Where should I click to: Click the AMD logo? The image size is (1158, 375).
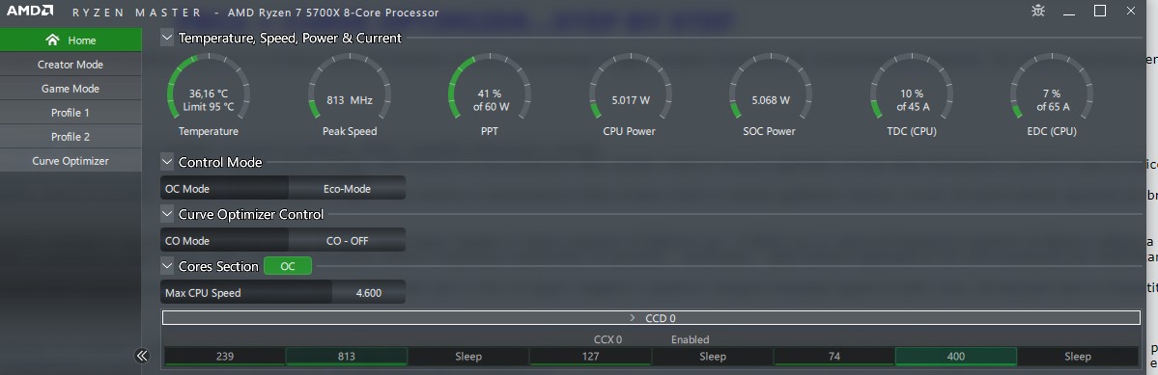click(30, 11)
